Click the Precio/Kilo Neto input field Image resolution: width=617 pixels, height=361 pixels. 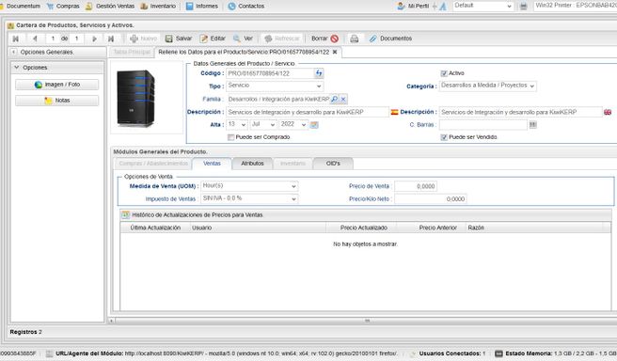[x=431, y=199]
